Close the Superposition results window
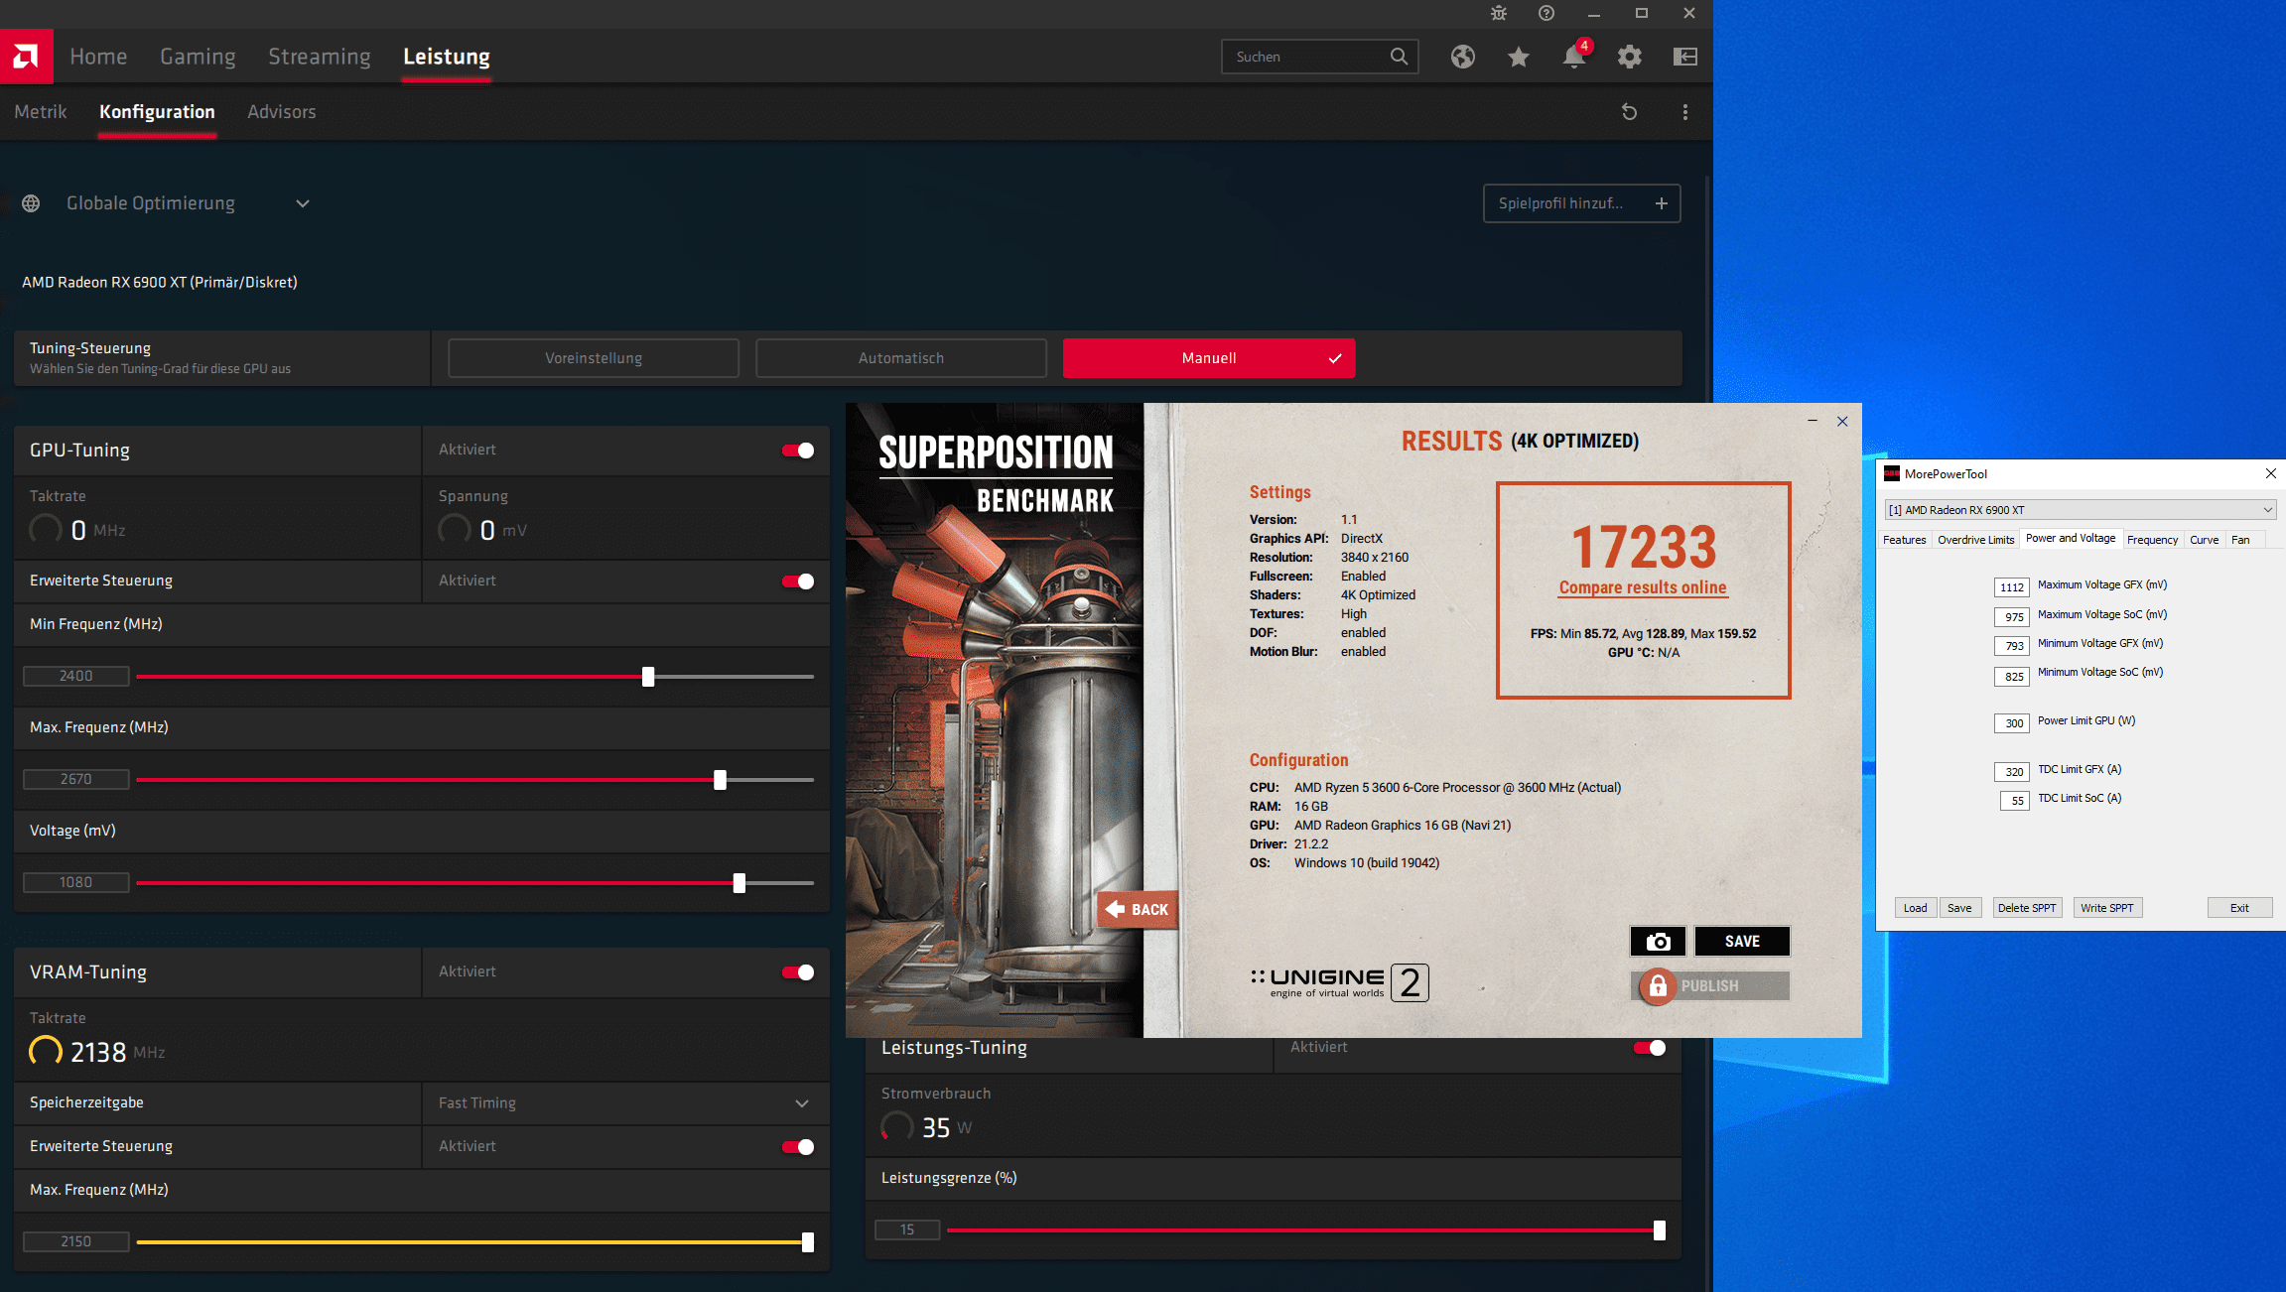 [x=1842, y=421]
